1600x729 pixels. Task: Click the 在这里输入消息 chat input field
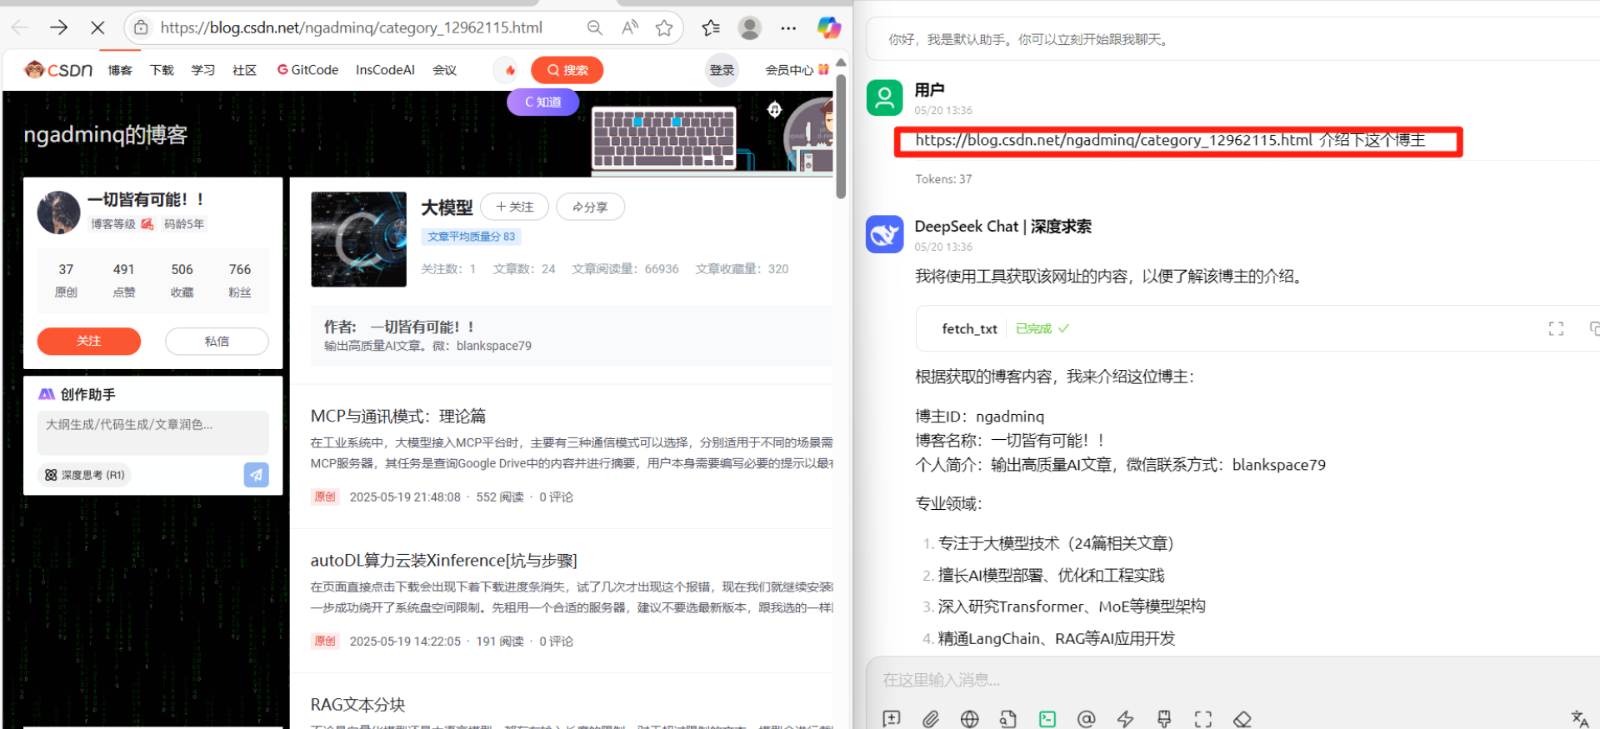click(1233, 680)
